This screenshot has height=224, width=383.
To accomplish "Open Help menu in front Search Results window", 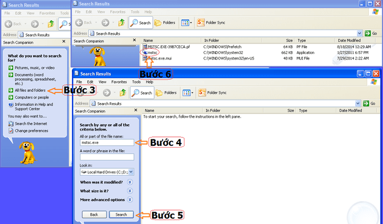I will click(x=150, y=82).
